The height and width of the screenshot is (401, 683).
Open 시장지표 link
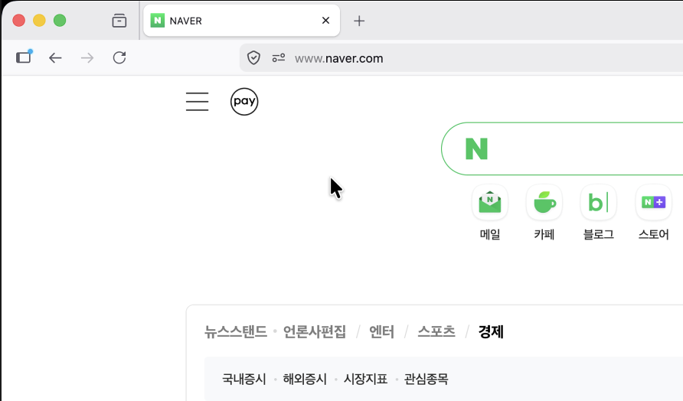coord(365,379)
